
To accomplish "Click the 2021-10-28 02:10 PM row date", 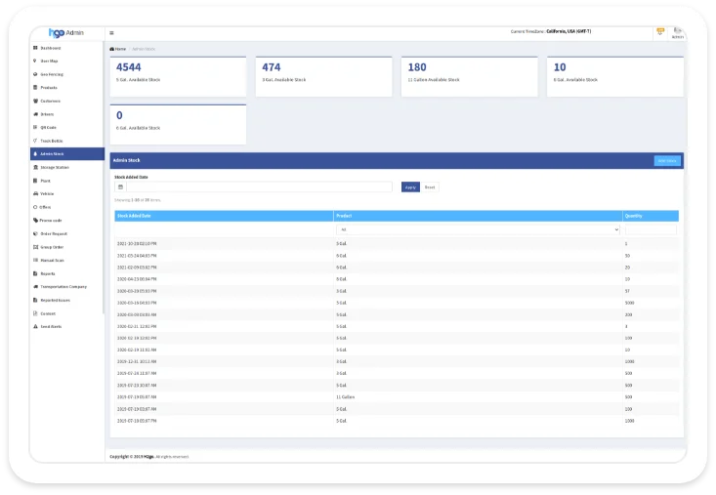I will point(137,244).
